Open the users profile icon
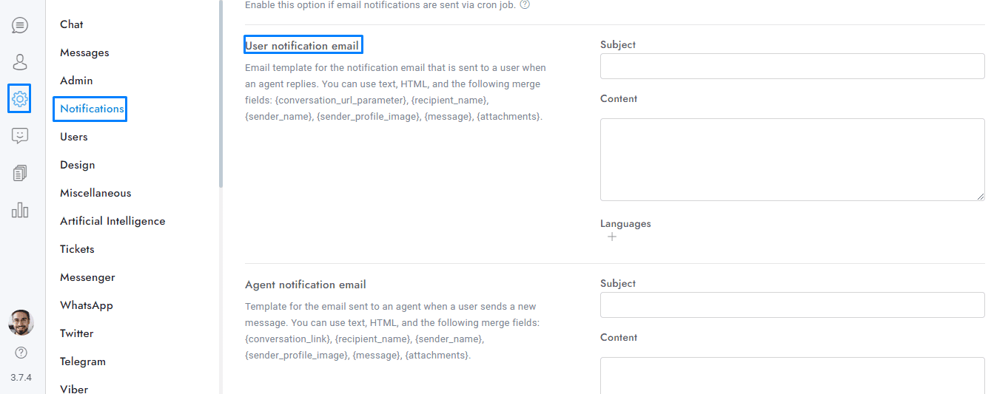 point(20,62)
